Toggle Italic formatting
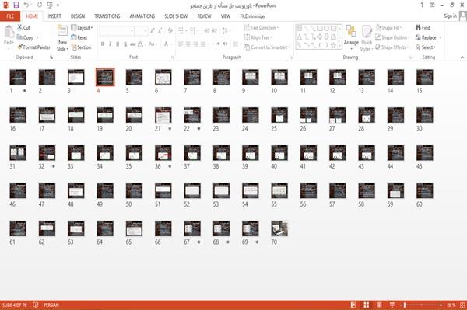467x310 pixels. [110, 44]
